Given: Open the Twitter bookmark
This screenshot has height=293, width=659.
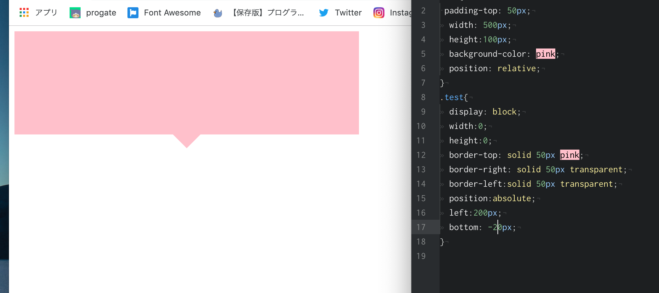Looking at the screenshot, I should [x=348, y=13].
